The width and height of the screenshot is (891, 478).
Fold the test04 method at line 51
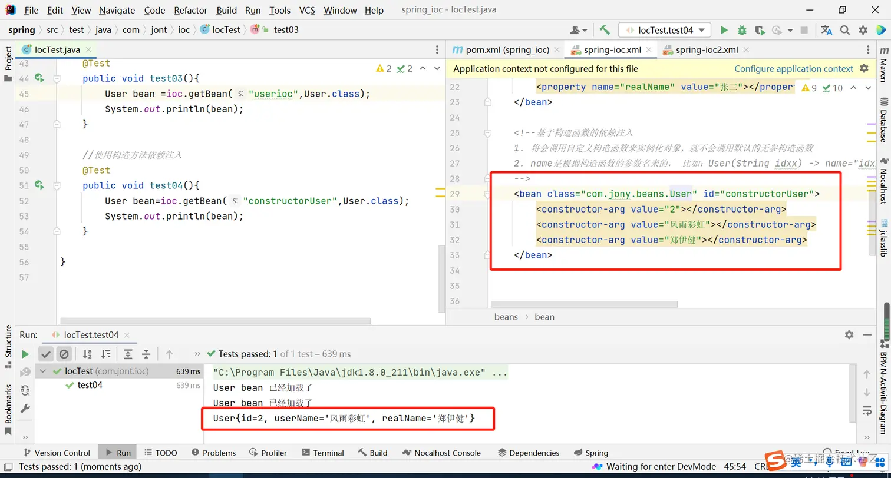pyautogui.click(x=57, y=185)
